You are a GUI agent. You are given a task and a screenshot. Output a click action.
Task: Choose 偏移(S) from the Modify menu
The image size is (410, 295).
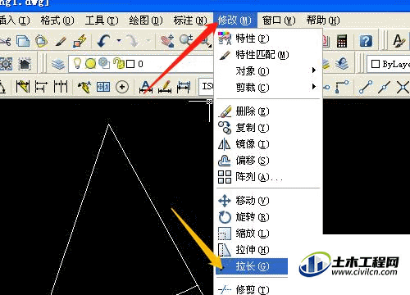point(267,161)
